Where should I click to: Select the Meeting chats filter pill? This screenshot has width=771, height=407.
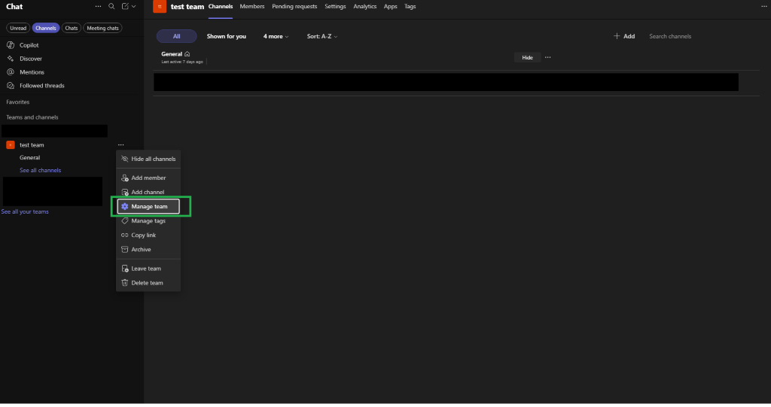point(102,28)
